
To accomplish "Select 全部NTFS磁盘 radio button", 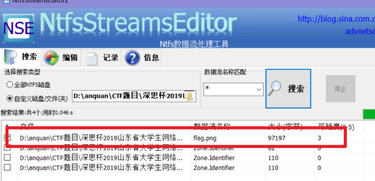I will (x=29, y=85).
